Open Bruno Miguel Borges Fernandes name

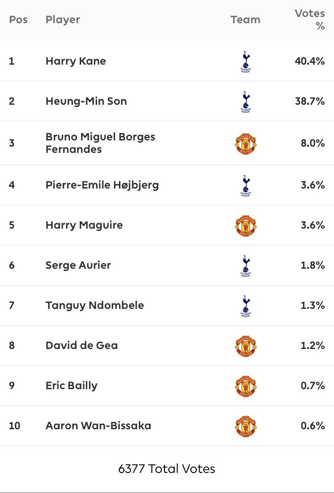[x=100, y=143]
